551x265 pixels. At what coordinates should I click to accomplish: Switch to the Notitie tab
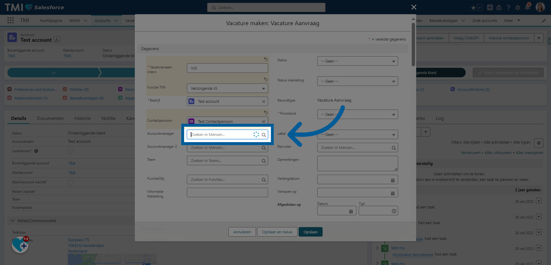click(108, 118)
